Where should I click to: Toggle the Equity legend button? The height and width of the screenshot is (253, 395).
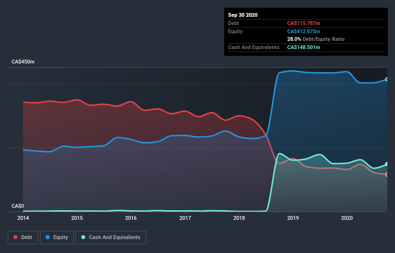pyautogui.click(x=57, y=238)
